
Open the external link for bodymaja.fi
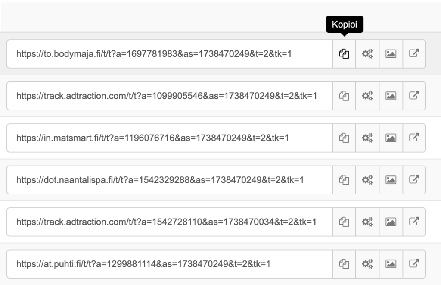pyautogui.click(x=414, y=54)
